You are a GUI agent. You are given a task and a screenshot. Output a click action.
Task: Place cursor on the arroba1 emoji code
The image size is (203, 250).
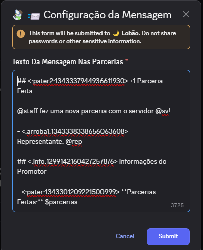[x=75, y=132]
